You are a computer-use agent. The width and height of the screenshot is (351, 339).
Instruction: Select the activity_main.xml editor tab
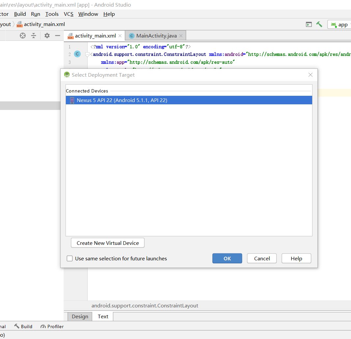coord(94,36)
